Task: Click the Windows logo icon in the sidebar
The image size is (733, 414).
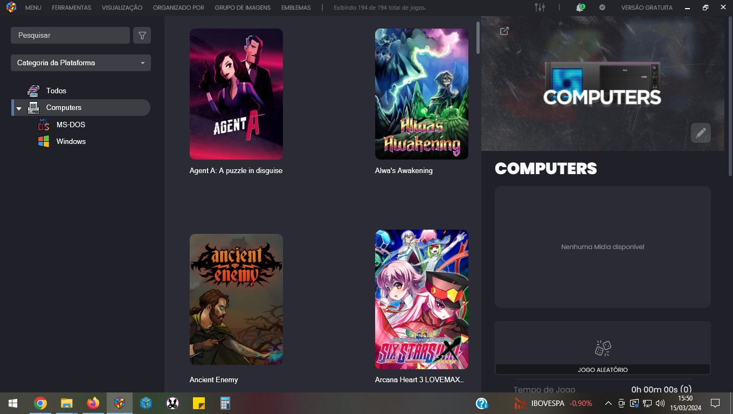Action: coord(44,141)
